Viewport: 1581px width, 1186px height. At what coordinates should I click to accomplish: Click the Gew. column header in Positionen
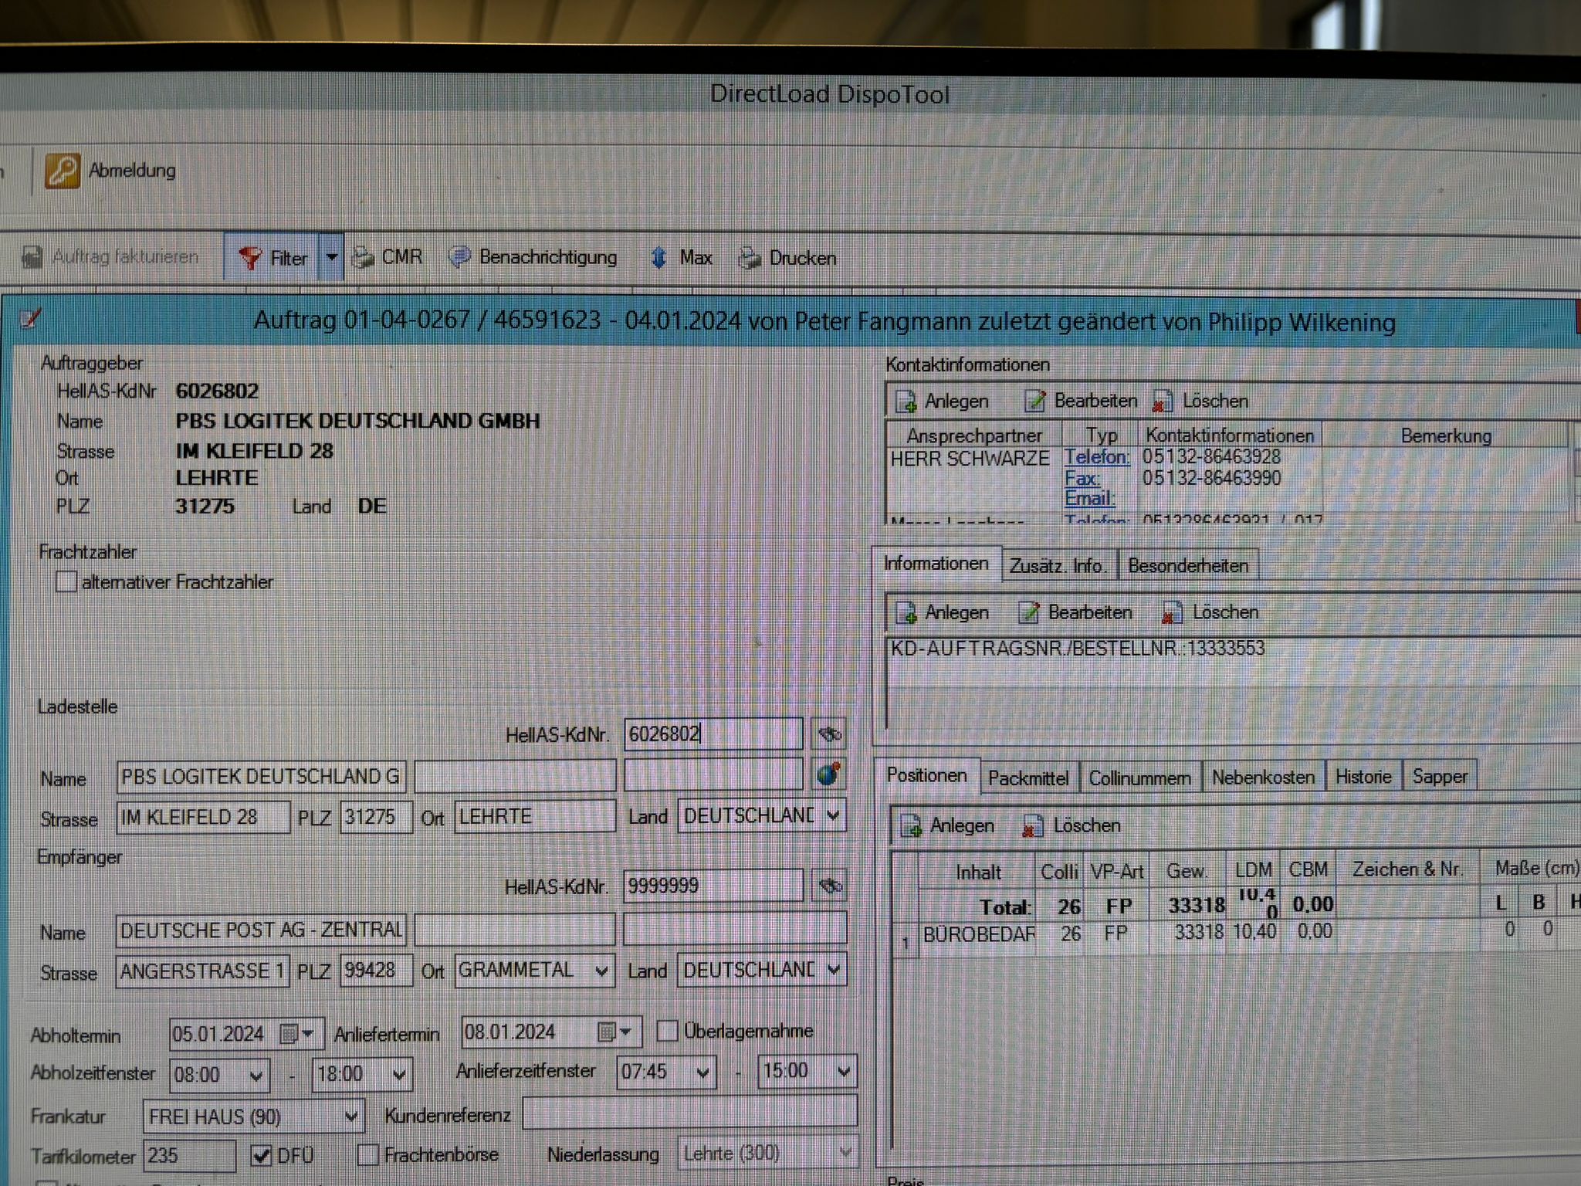[x=1187, y=871]
